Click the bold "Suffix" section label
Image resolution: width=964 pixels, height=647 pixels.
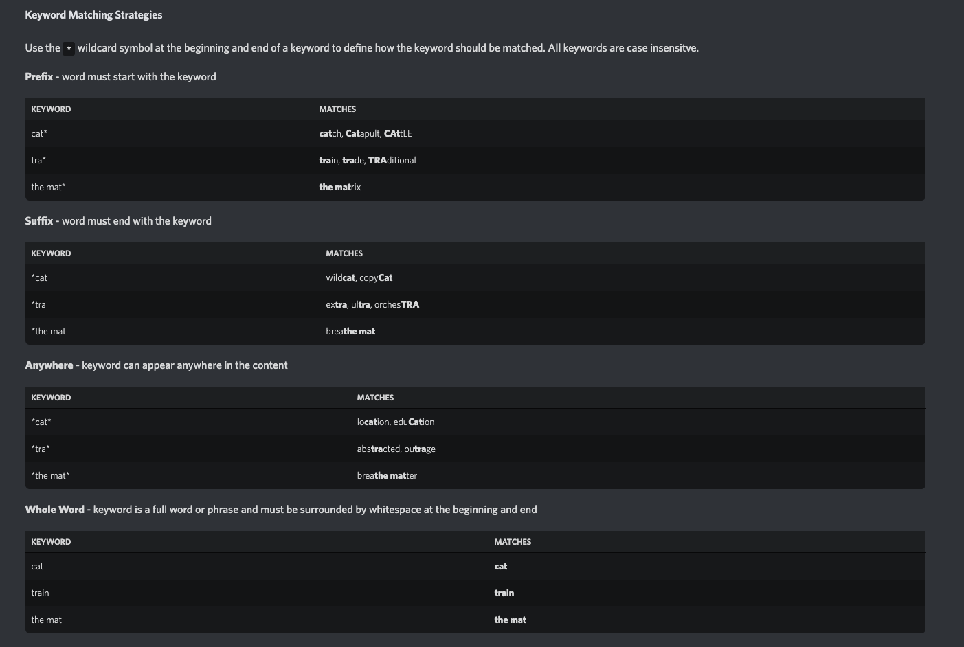pos(38,221)
